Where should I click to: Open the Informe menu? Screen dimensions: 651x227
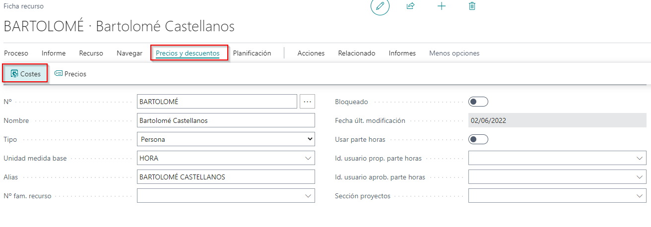(x=54, y=53)
